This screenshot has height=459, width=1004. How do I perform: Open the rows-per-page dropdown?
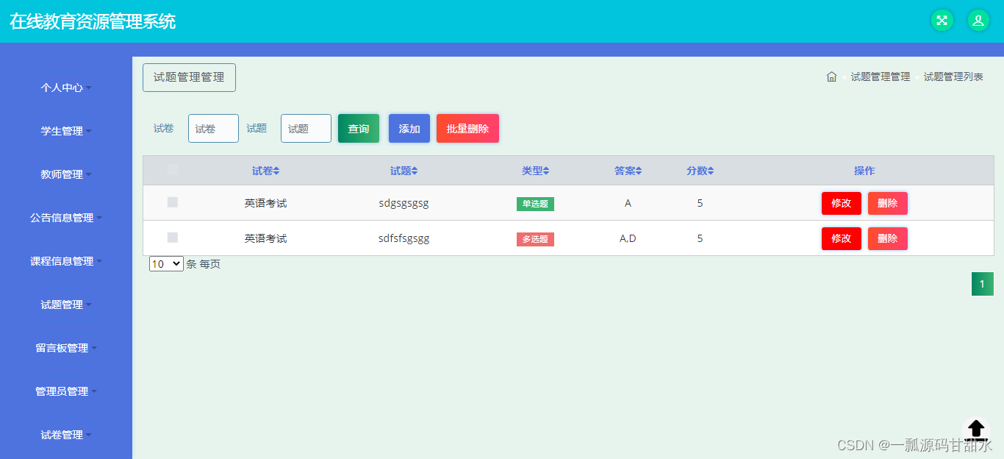click(166, 263)
